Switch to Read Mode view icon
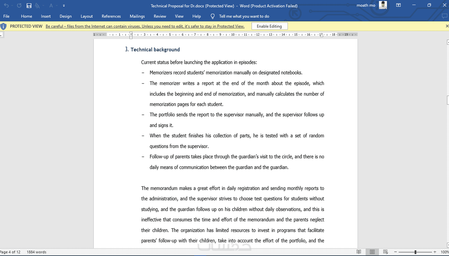Image resolution: width=449 pixels, height=256 pixels. (x=359, y=252)
